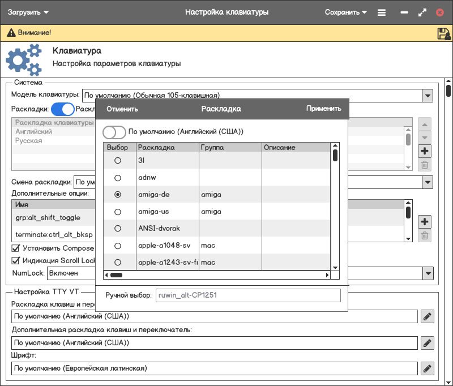Open the Загрузить menu
Image resolution: width=453 pixels, height=386 pixels.
tap(28, 12)
